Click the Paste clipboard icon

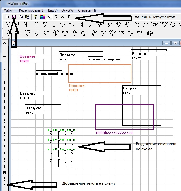[27, 17]
